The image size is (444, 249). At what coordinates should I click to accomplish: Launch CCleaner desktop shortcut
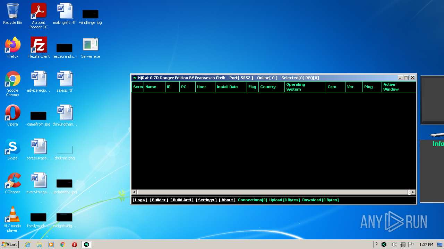(12, 183)
